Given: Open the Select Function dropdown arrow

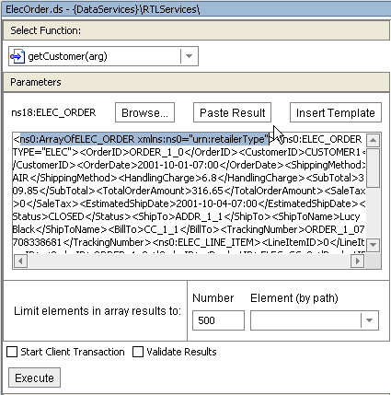Looking at the screenshot, I should pyautogui.click(x=190, y=56).
